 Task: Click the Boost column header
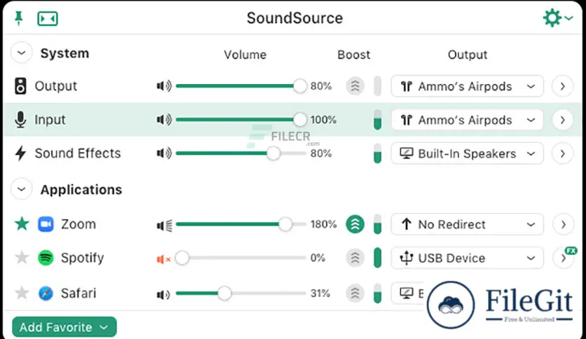point(353,55)
